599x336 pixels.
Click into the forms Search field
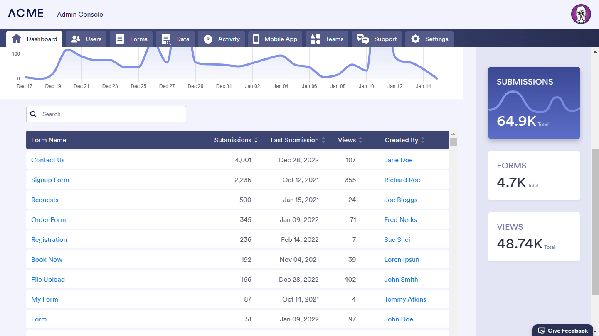[110, 114]
